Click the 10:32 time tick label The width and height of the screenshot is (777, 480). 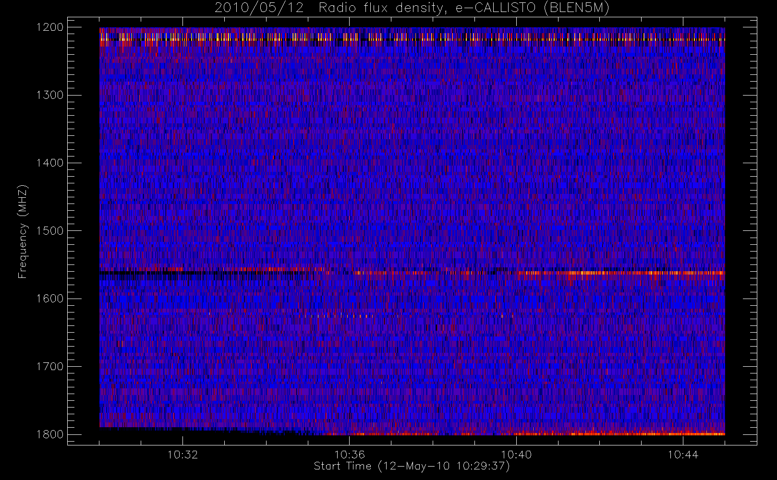tap(182, 455)
